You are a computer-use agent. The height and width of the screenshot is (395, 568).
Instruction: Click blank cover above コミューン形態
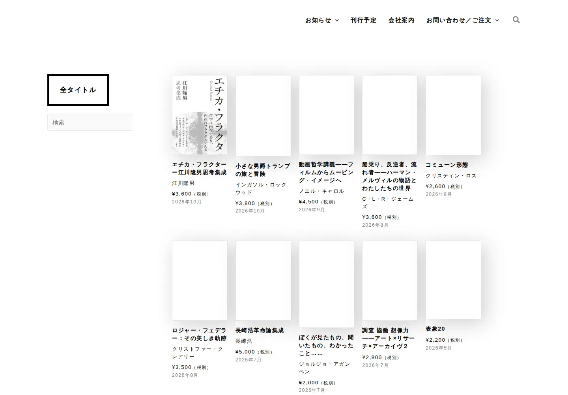[x=453, y=115]
